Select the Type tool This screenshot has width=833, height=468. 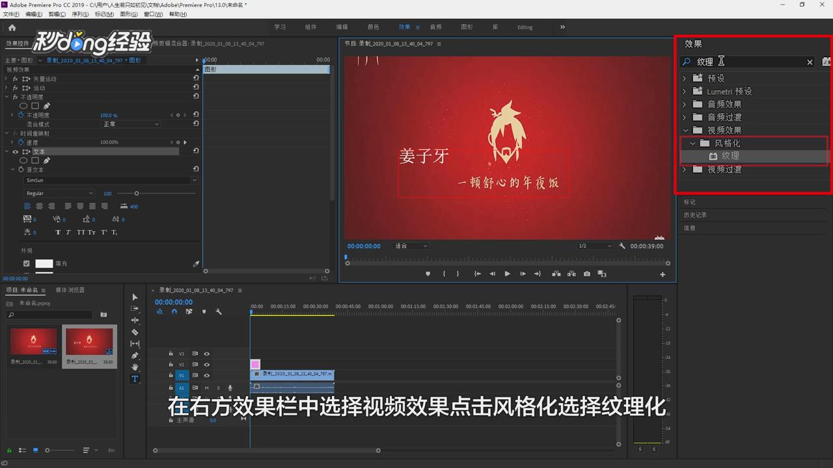pyautogui.click(x=135, y=379)
